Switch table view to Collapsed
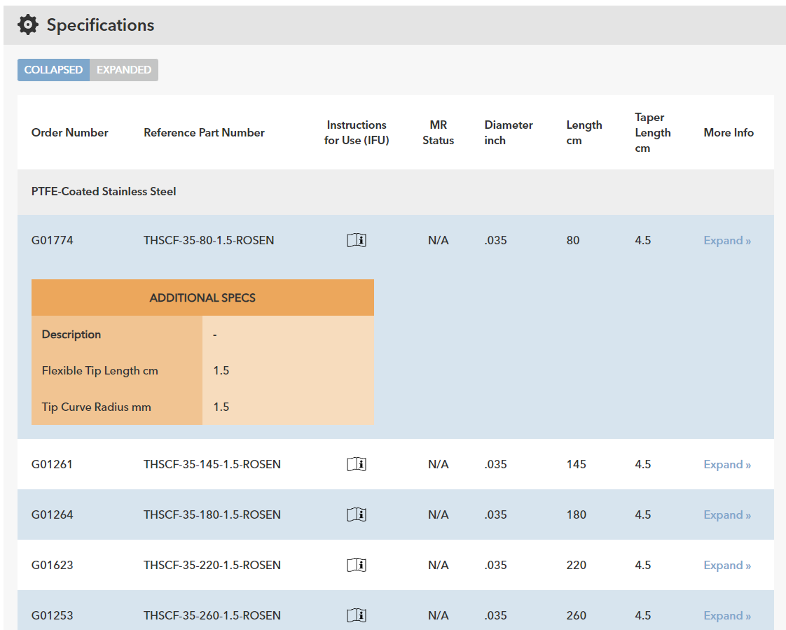The image size is (786, 630). pyautogui.click(x=53, y=70)
